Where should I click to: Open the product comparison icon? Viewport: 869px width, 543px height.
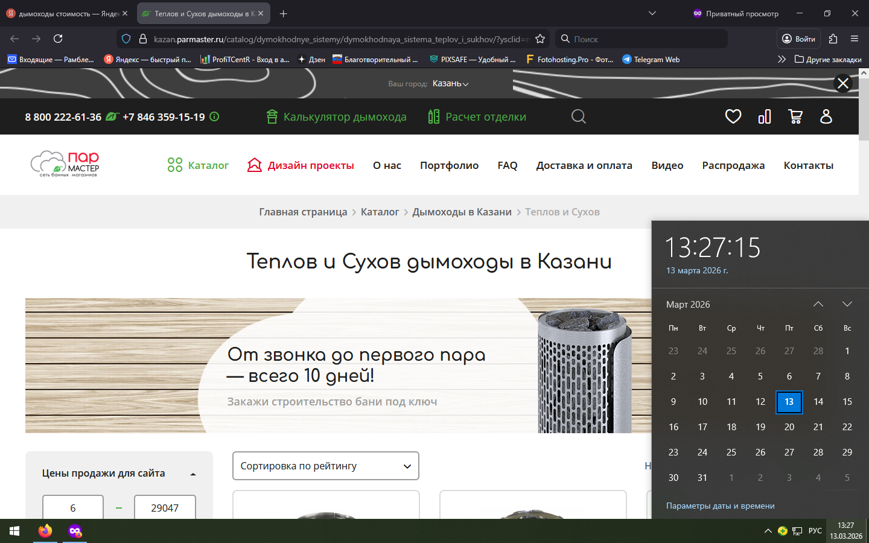(764, 116)
